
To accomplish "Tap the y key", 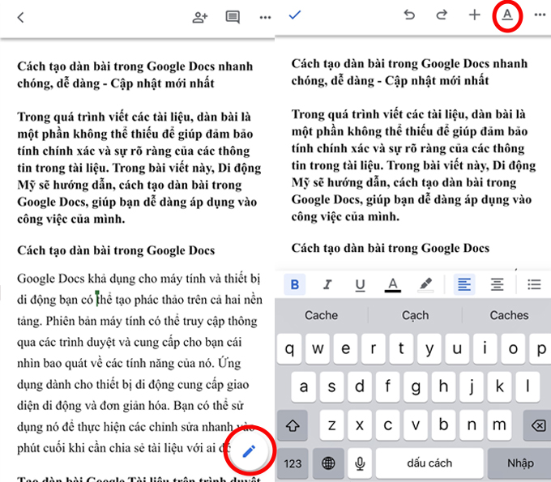I will point(429,349).
